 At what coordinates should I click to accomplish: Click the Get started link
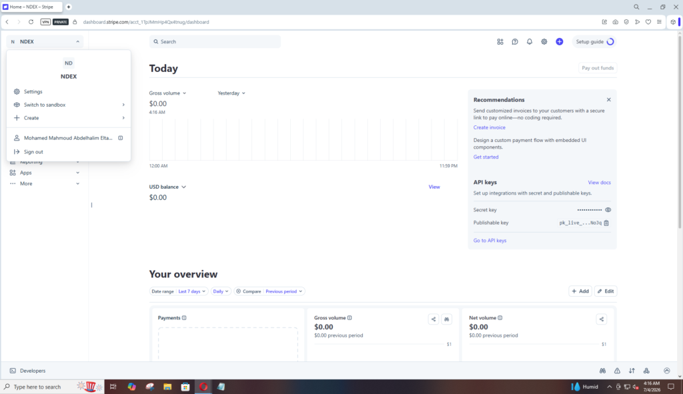[486, 157]
